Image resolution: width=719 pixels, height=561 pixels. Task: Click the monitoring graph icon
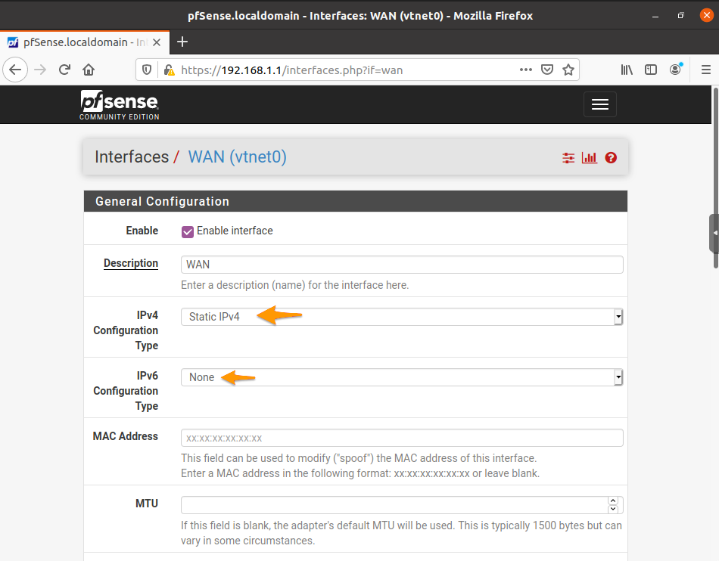(590, 158)
